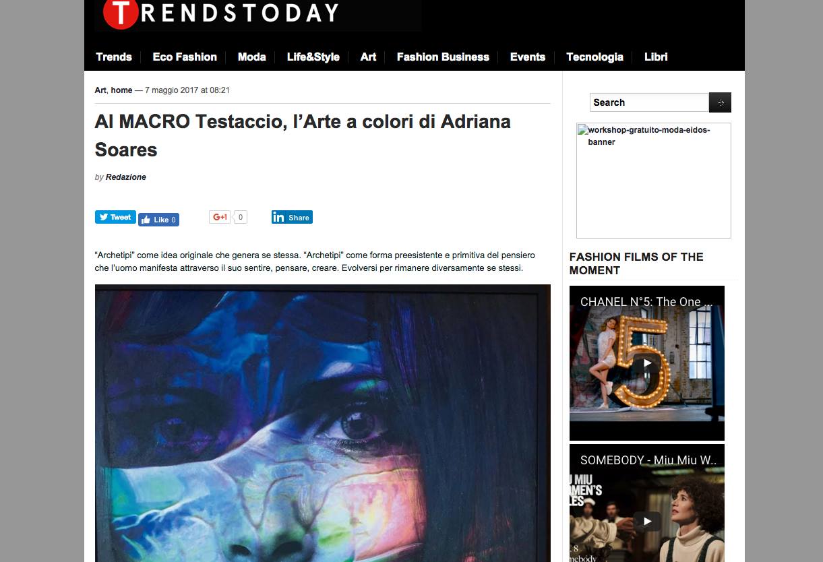
Task: Click the Redazione author link
Action: [126, 177]
